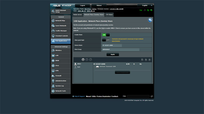Open LAN settings
Screen dimensions: 204x114
pos(61,55)
